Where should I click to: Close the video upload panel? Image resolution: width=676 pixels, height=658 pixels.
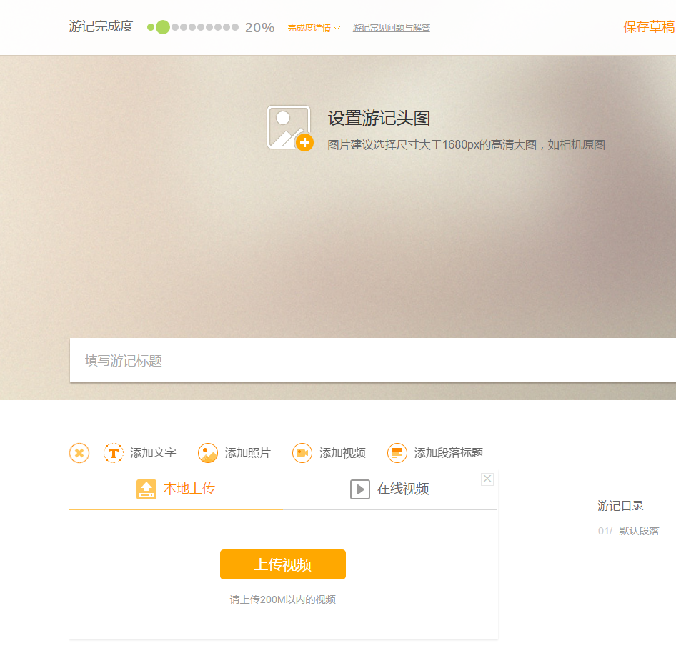pyautogui.click(x=487, y=479)
